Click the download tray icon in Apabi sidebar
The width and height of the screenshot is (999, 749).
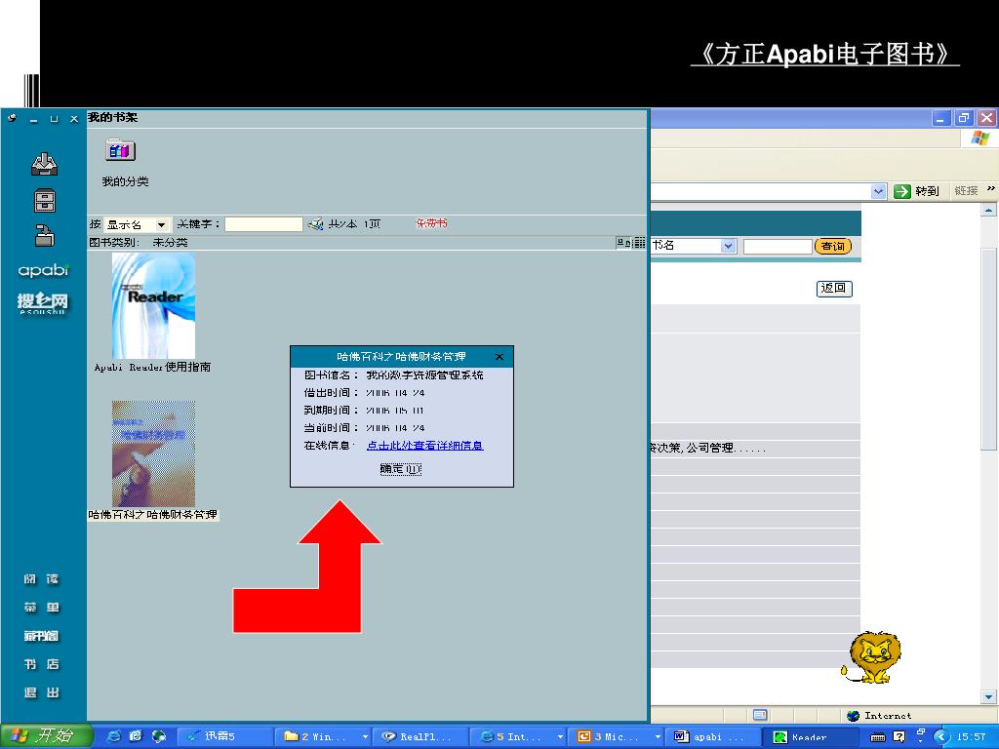coord(44,164)
